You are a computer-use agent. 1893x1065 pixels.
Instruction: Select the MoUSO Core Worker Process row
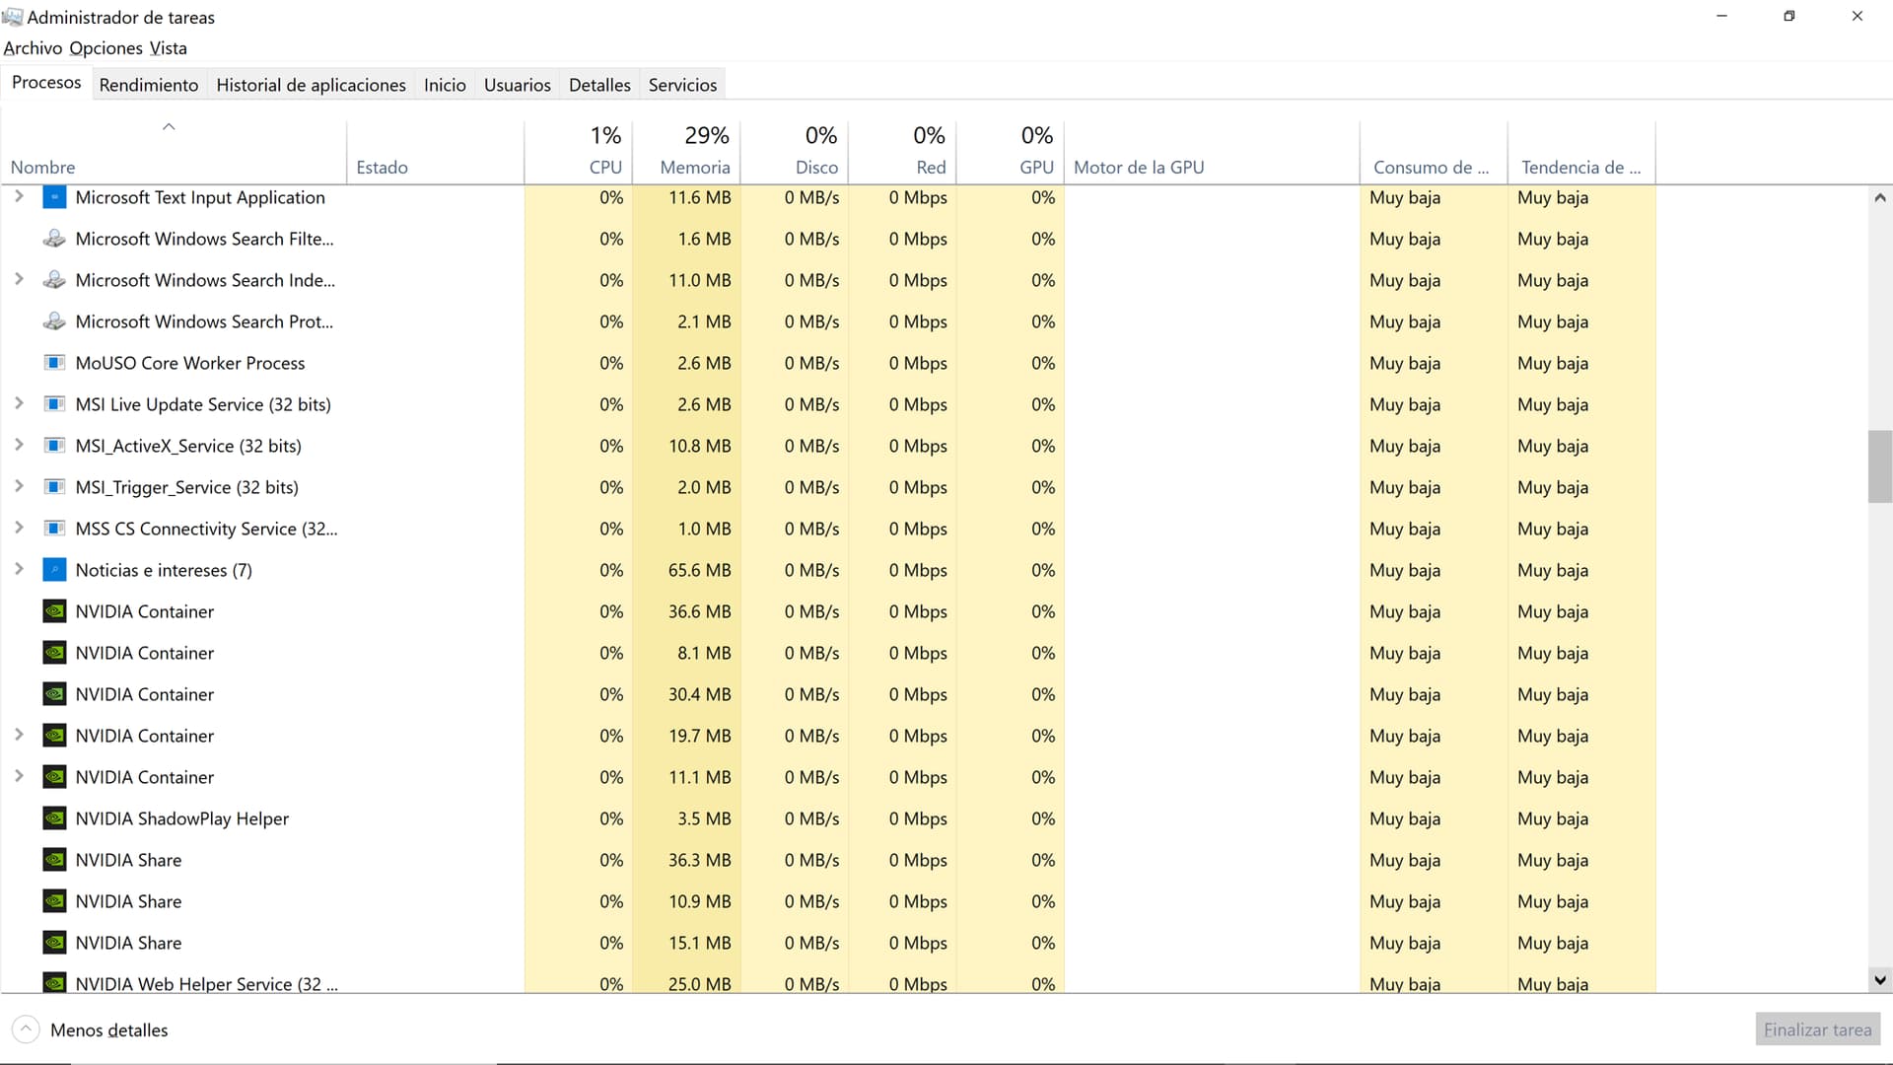point(828,363)
